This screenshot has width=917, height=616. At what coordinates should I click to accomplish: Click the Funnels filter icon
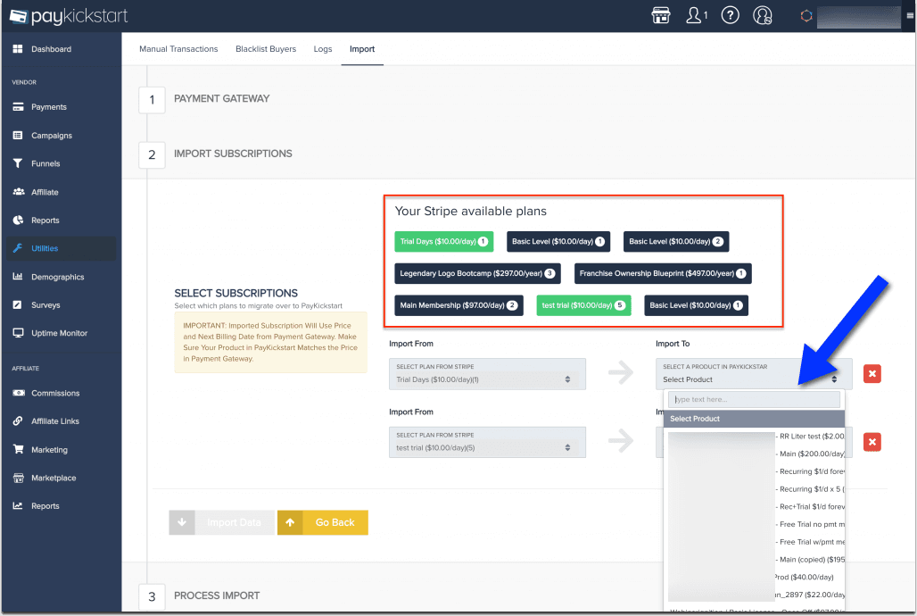(18, 163)
